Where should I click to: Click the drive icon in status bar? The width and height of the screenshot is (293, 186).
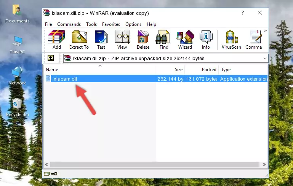pyautogui.click(x=47, y=174)
